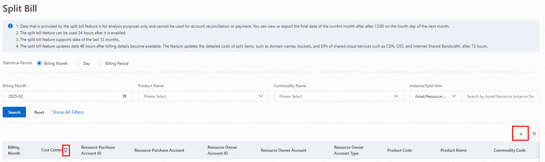Image resolution: width=545 pixels, height=162 pixels.
Task: Click the Statistical Period label
Action: pos(17,63)
